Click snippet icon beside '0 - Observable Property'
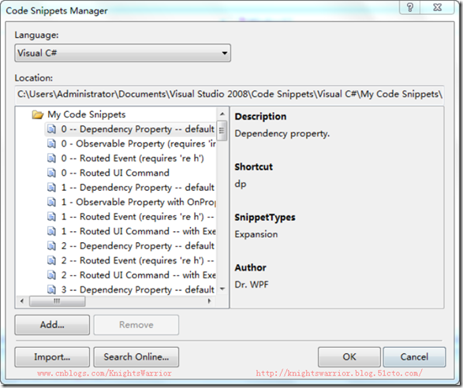This screenshot has height=388, width=463. tap(52, 144)
